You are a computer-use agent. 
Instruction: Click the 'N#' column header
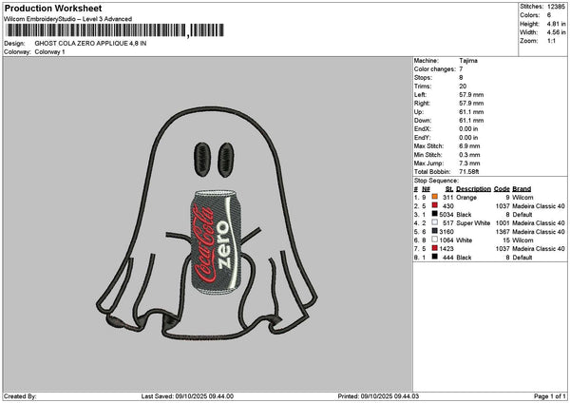tap(426, 189)
